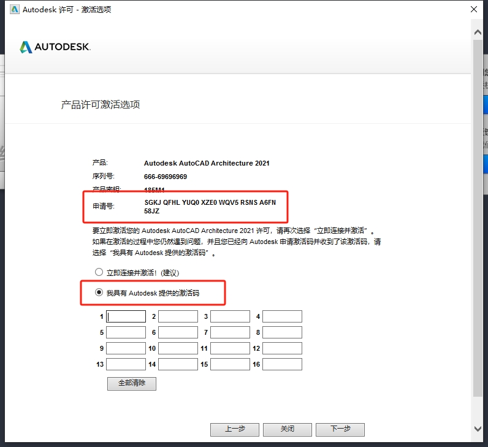Click the 产品许可激活选项 heading
Image resolution: width=488 pixels, height=447 pixels.
click(x=100, y=105)
